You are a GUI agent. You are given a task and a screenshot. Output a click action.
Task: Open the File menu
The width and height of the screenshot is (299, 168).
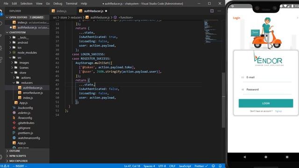click(x=6, y=3)
